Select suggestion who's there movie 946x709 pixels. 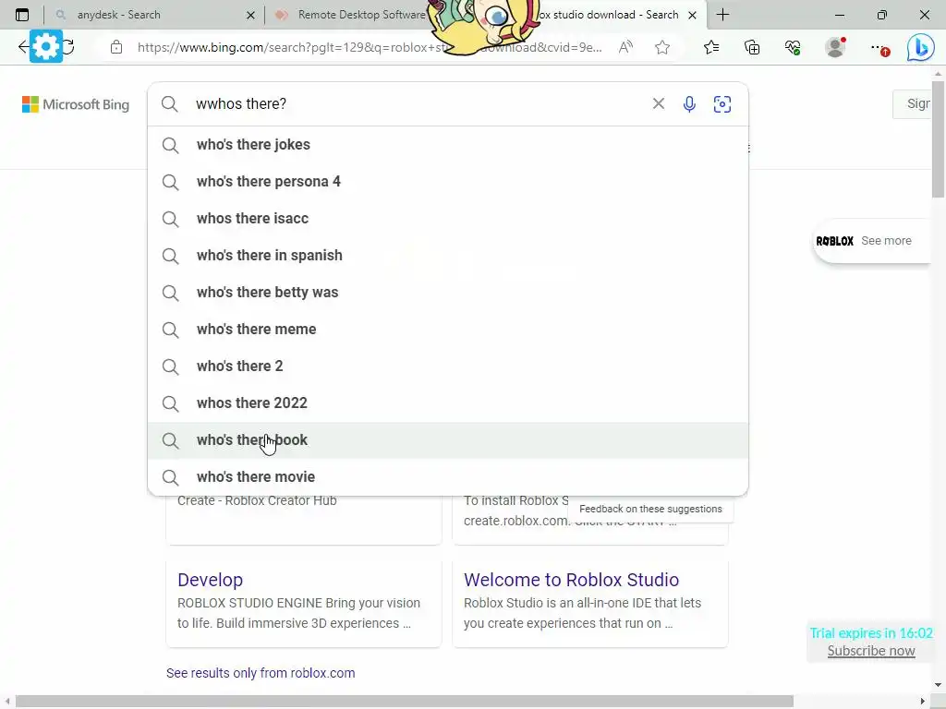[448, 477]
